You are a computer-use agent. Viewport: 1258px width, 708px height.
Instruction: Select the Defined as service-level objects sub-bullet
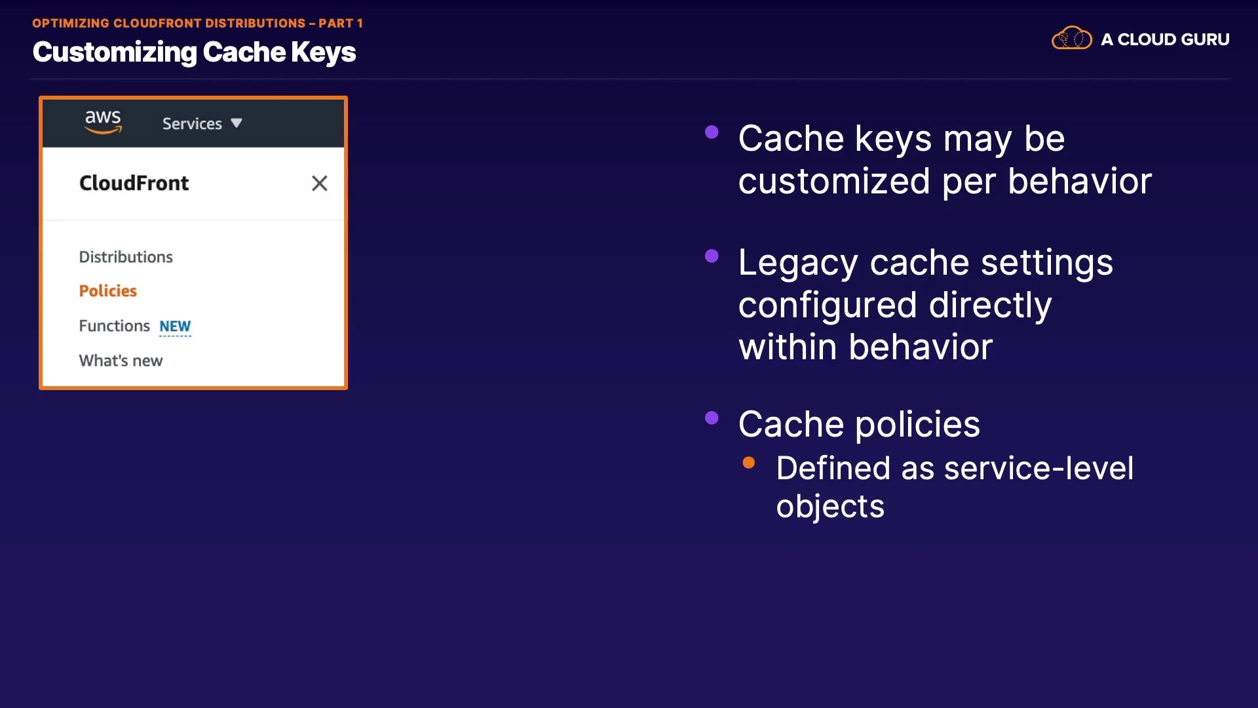955,487
